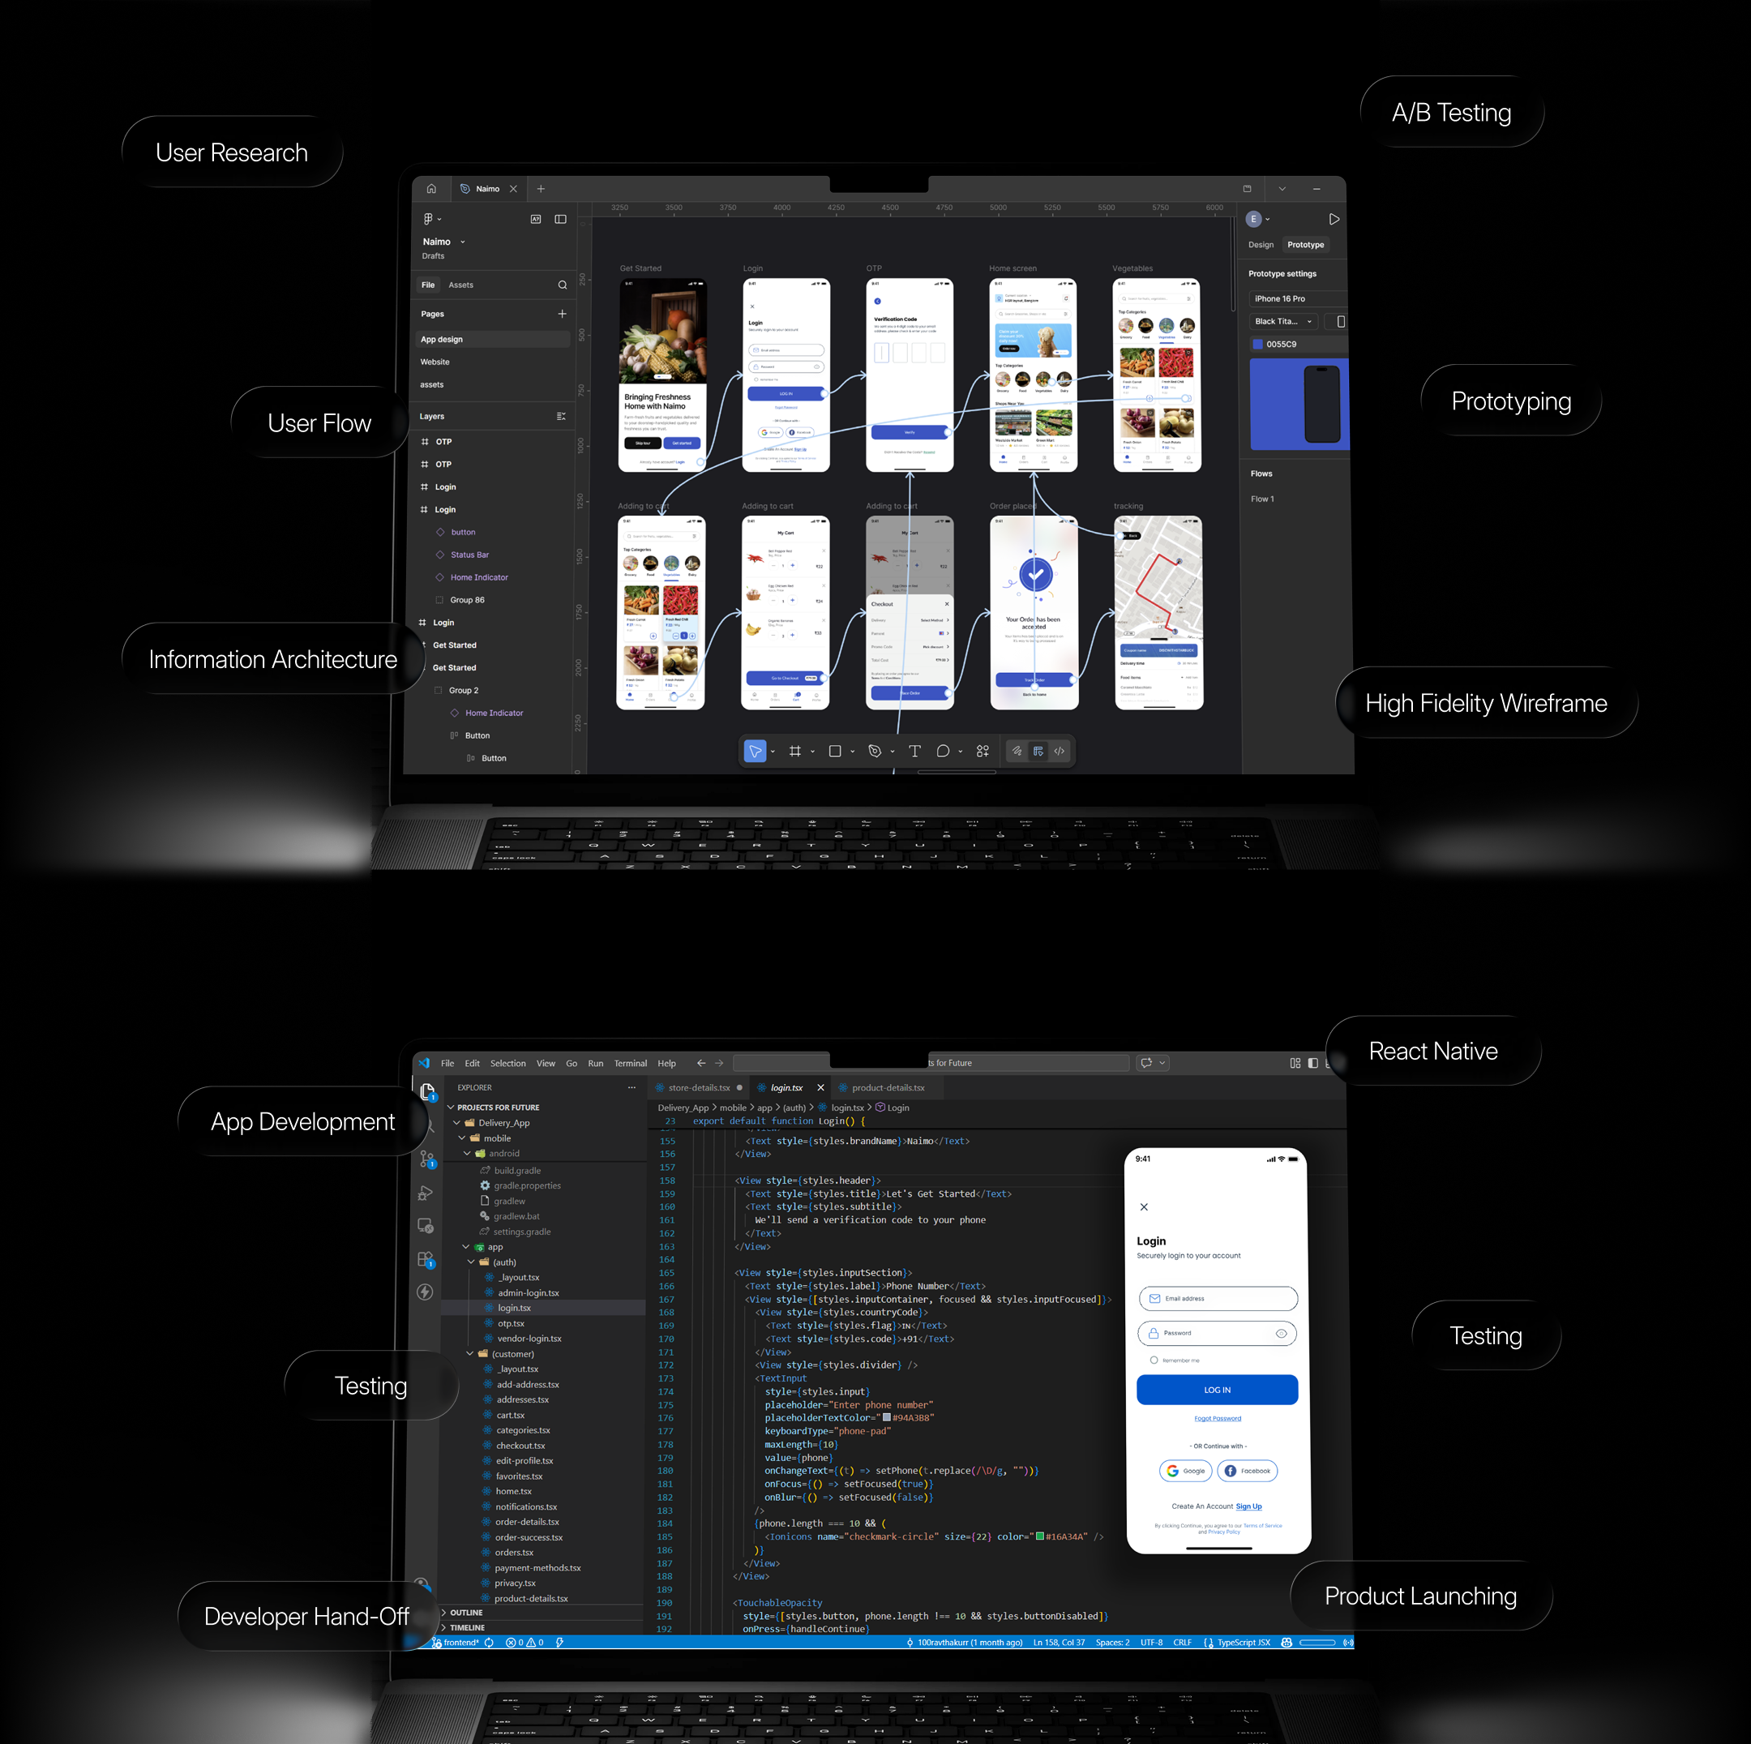Expand the OUTLINE section in Explorer
The width and height of the screenshot is (1751, 1744).
[x=465, y=1613]
